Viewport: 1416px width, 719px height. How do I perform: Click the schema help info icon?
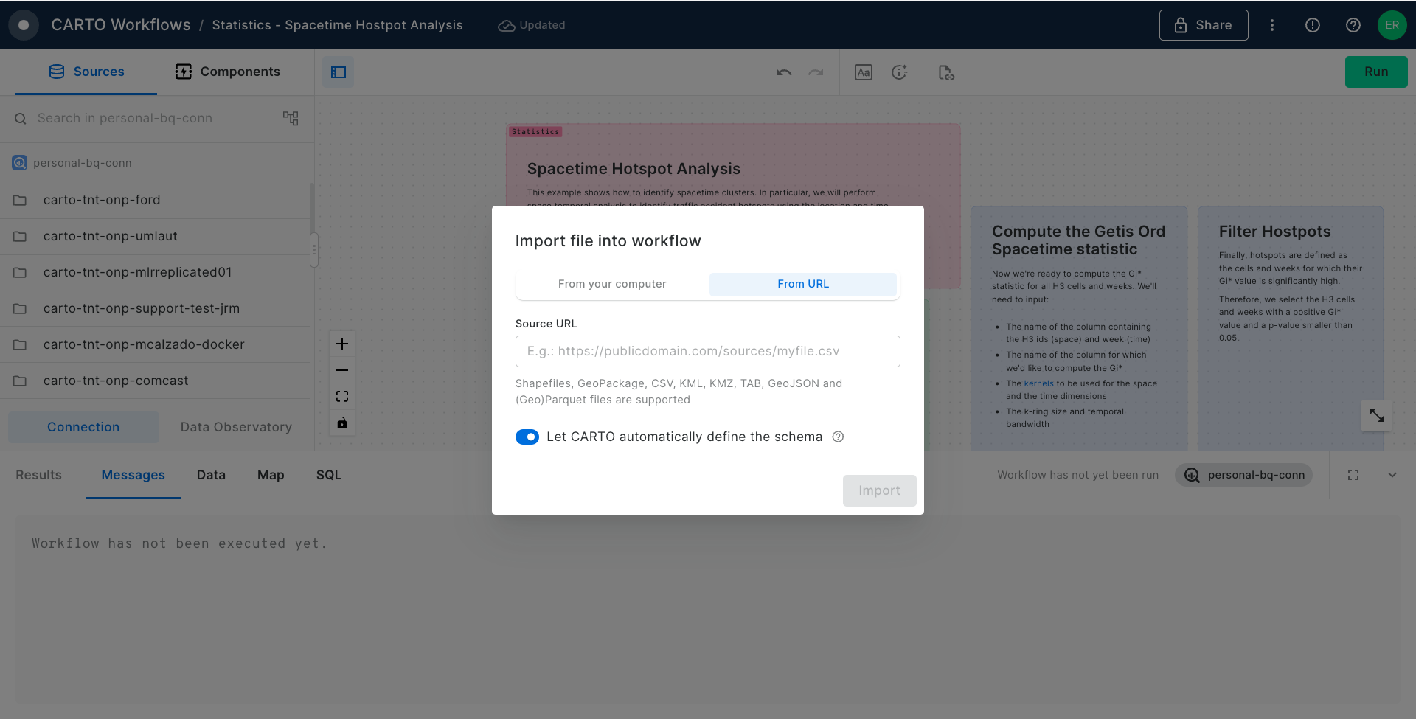[x=838, y=437]
